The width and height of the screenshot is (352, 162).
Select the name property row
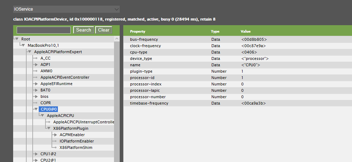pyautogui.click(x=238, y=65)
